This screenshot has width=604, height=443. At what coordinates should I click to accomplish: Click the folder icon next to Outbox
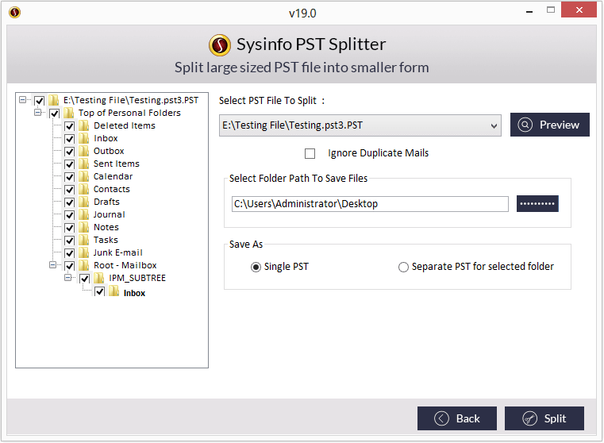(83, 151)
